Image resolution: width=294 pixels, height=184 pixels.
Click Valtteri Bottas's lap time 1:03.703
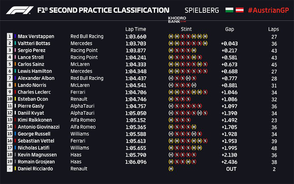[x=136, y=43]
